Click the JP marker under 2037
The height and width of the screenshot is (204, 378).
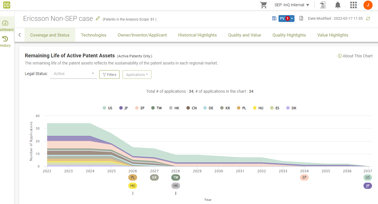[368, 186]
